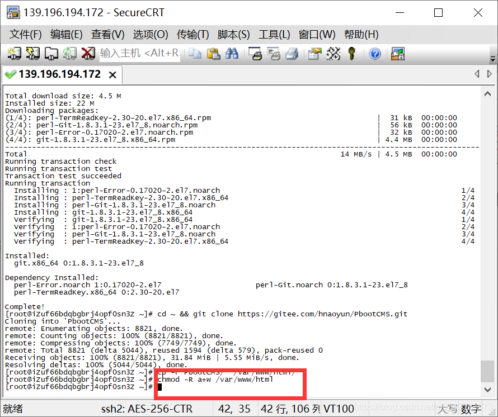Click the Public Key key icon
The image size is (498, 417).
click(351, 53)
